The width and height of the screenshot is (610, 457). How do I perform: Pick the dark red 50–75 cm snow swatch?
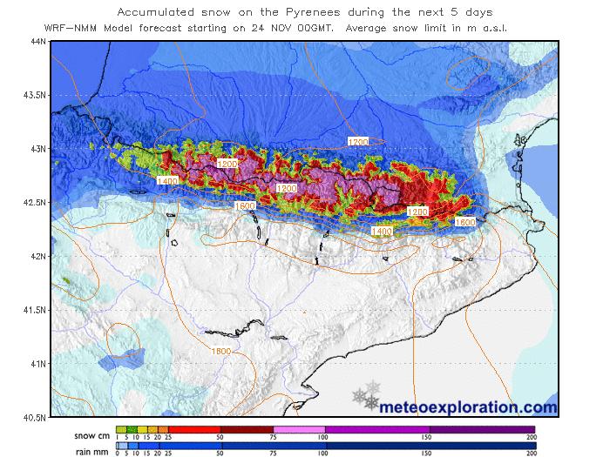[x=247, y=429]
